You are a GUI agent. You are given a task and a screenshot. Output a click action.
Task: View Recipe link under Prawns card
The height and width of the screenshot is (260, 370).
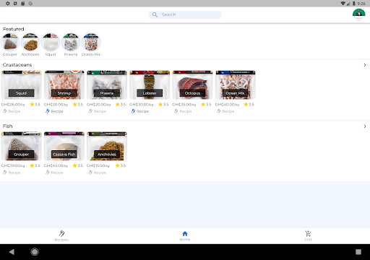[x=97, y=111]
